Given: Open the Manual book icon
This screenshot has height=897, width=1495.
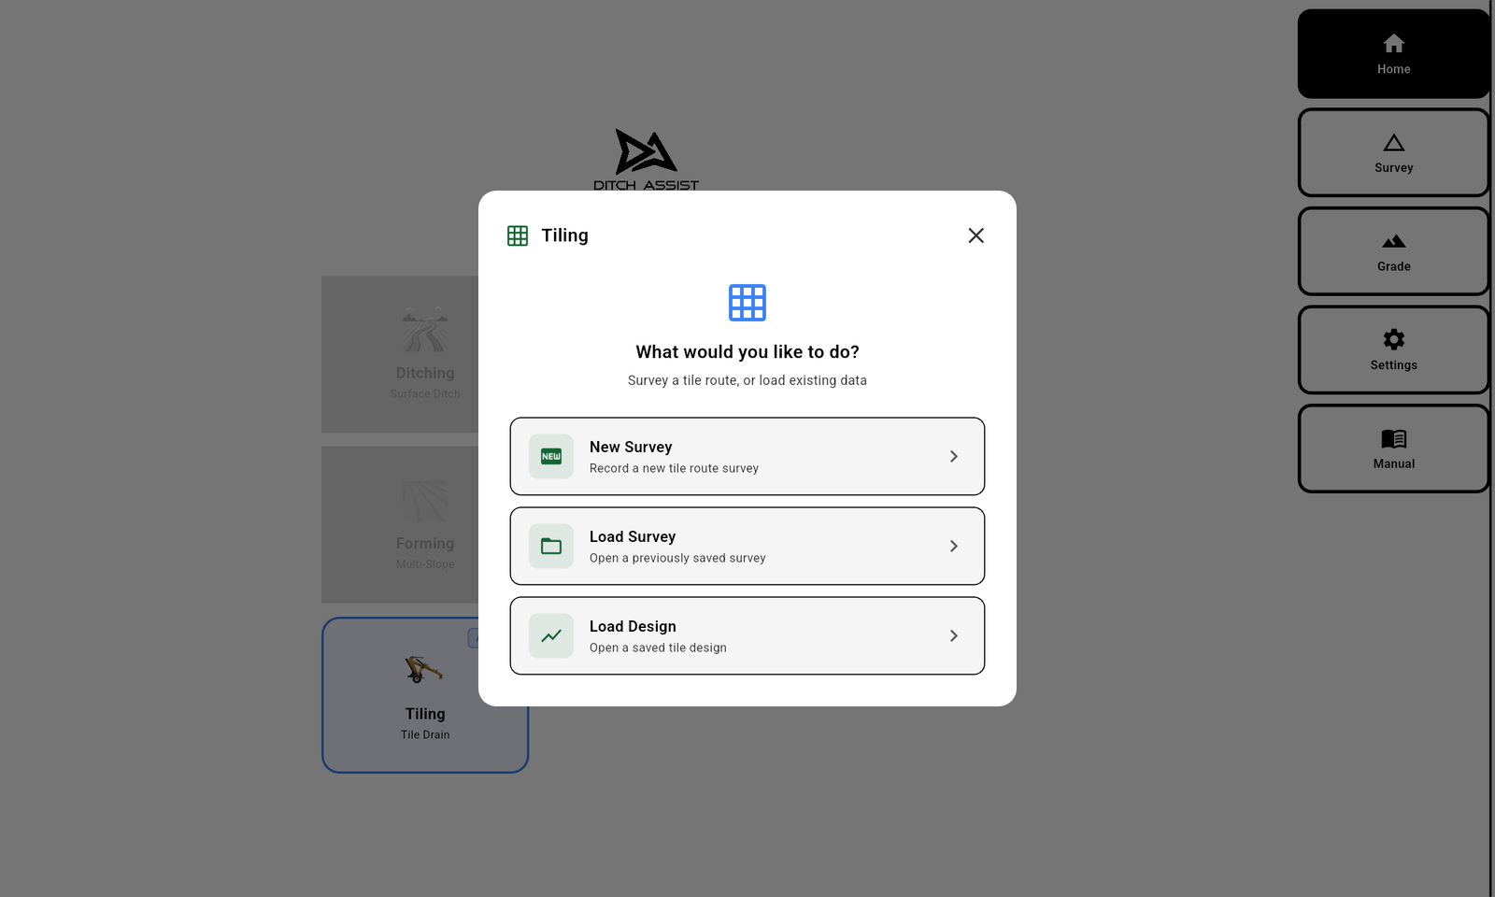Looking at the screenshot, I should tap(1393, 438).
